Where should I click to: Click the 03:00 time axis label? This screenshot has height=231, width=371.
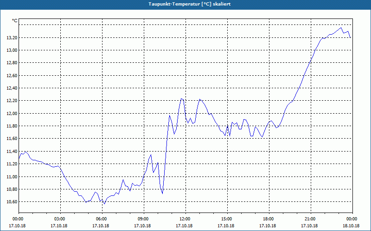pos(61,219)
